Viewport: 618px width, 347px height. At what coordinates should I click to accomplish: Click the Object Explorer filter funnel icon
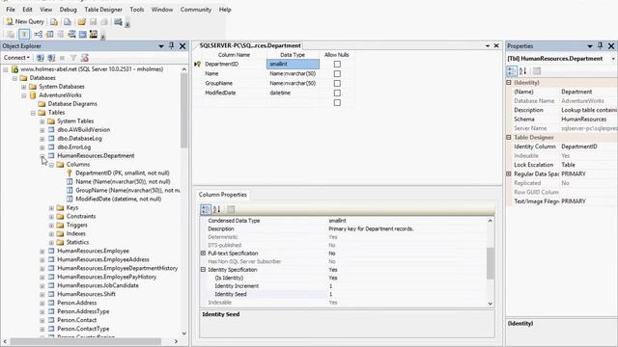pos(73,58)
